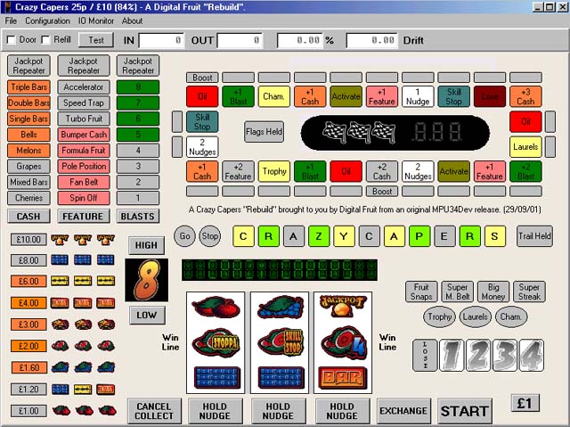Click the orange BAR symbol on reel three
Image resolution: width=570 pixels, height=427 pixels.
[343, 378]
